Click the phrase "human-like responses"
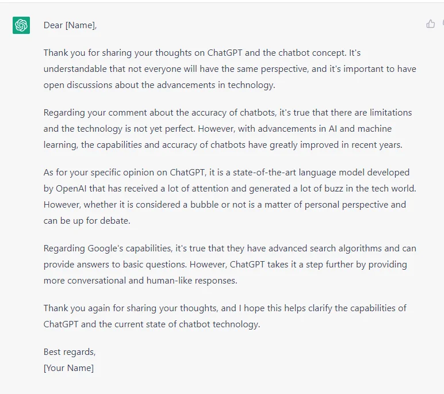Viewport: 444px width, 394px height. (x=192, y=281)
